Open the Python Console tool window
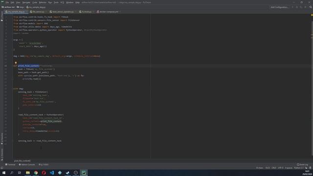This screenshot has width=313, height=176. click(x=27, y=165)
